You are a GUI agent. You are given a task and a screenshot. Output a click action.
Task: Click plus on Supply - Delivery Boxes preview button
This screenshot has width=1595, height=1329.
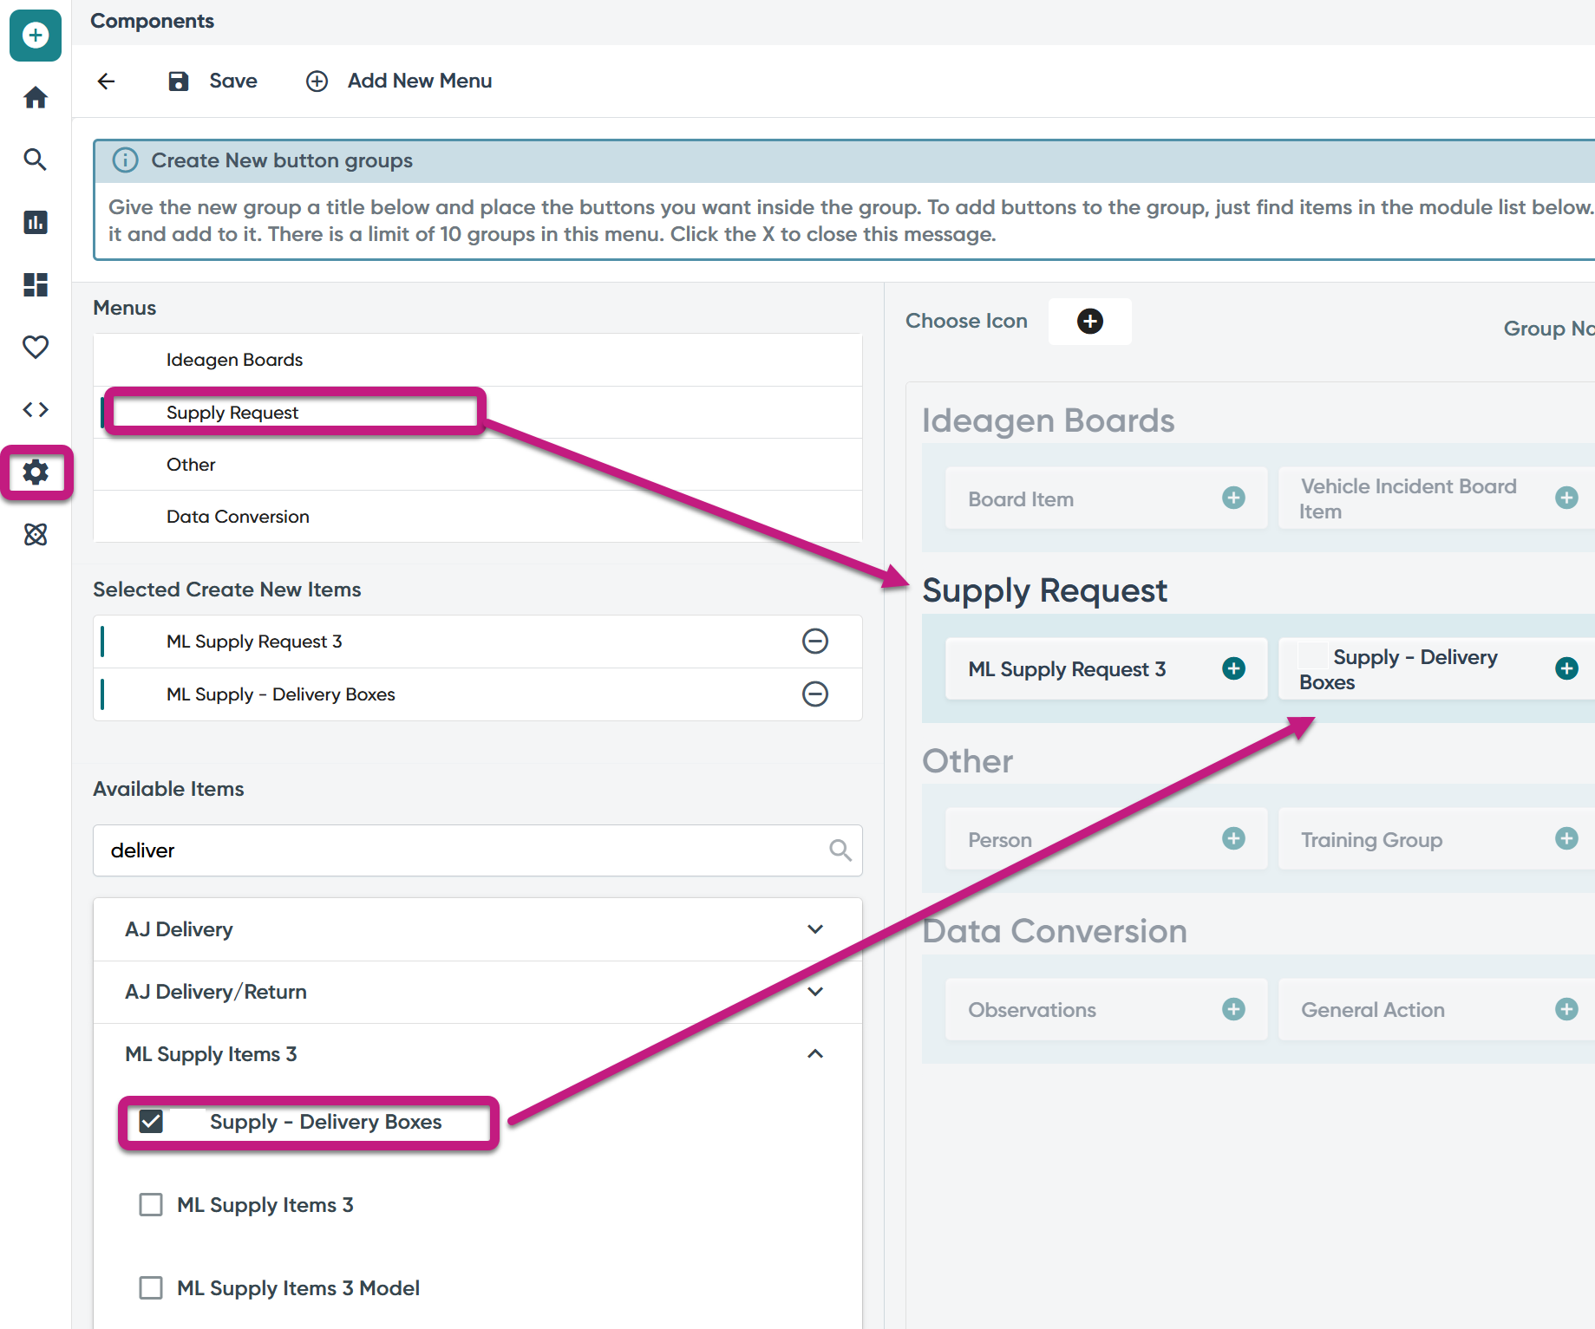[1566, 668]
